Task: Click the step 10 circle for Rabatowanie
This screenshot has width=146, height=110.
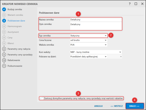Action: click(x=4, y=60)
